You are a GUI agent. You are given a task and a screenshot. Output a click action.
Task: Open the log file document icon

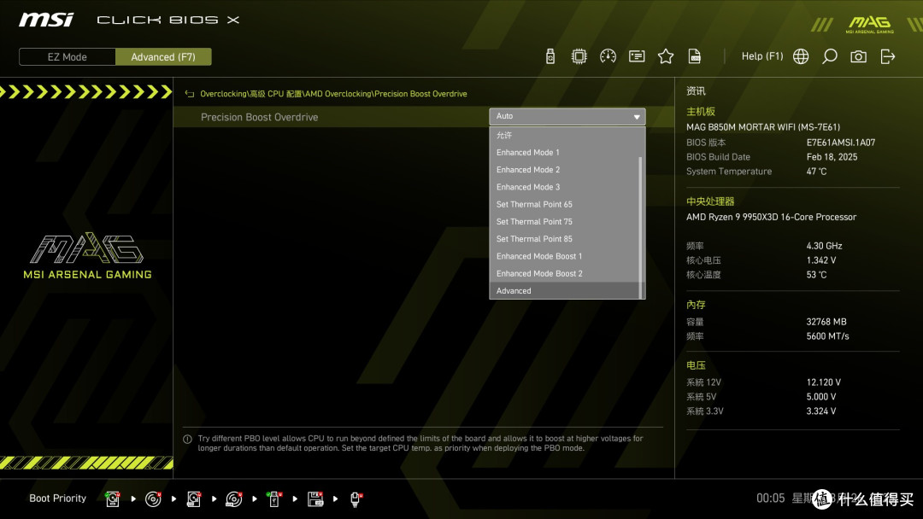695,56
